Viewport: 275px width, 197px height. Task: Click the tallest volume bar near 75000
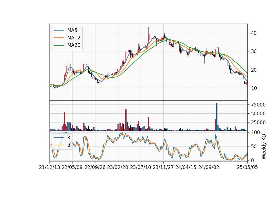click(217, 117)
